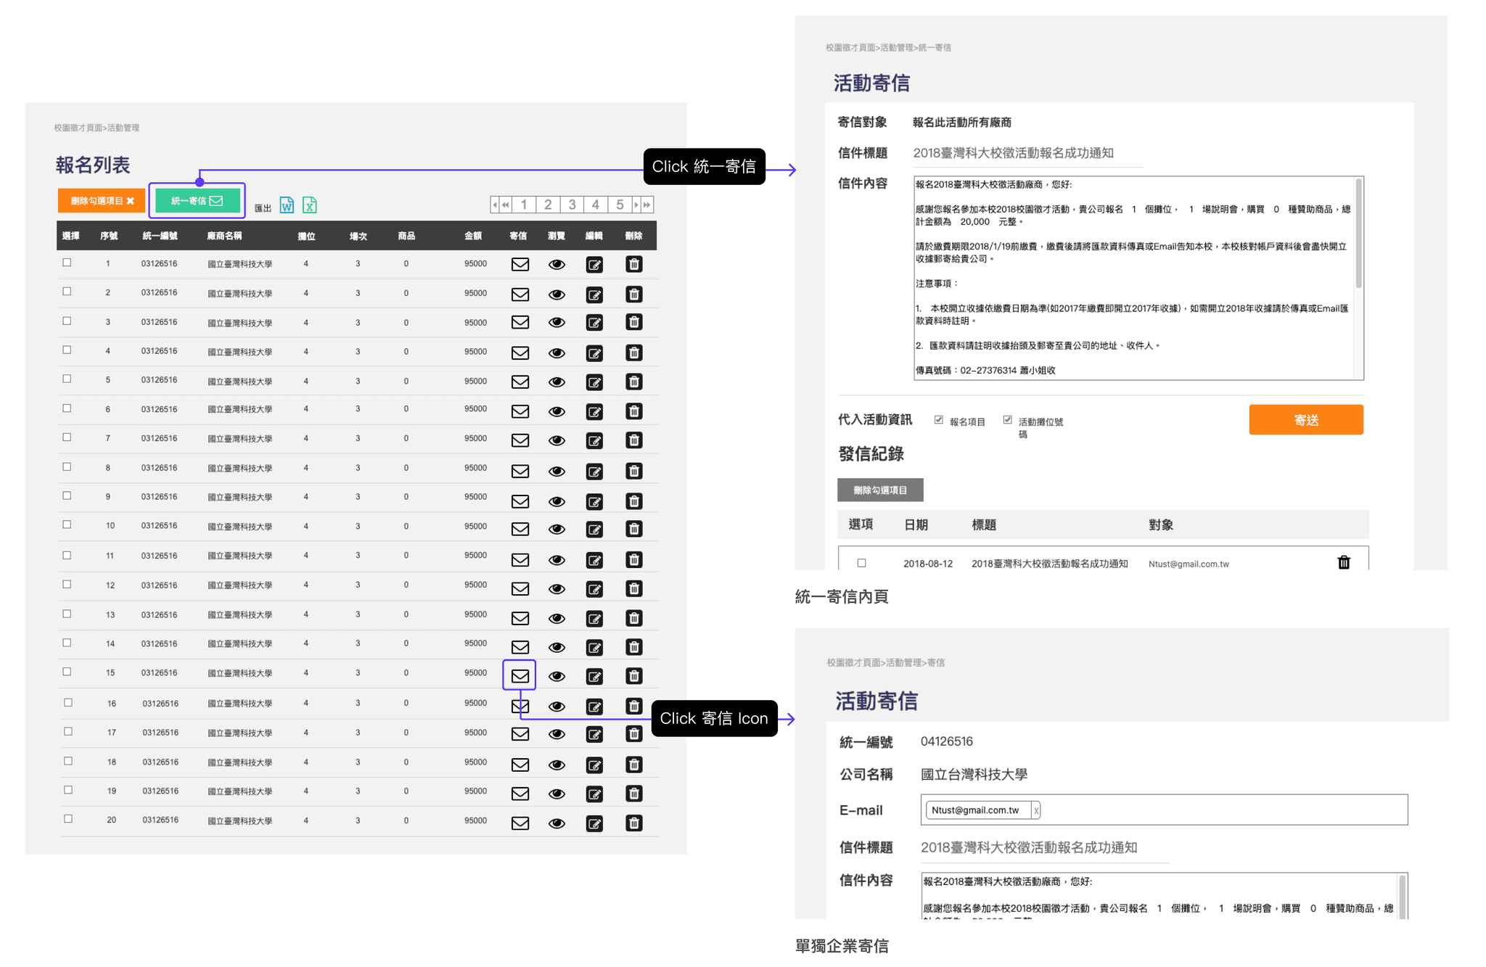Delete row 3 with trash icon
This screenshot has width=1486, height=967.
tap(633, 322)
